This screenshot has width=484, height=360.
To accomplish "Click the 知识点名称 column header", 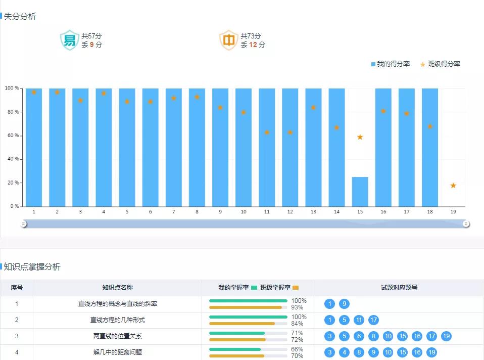I will click(117, 288).
